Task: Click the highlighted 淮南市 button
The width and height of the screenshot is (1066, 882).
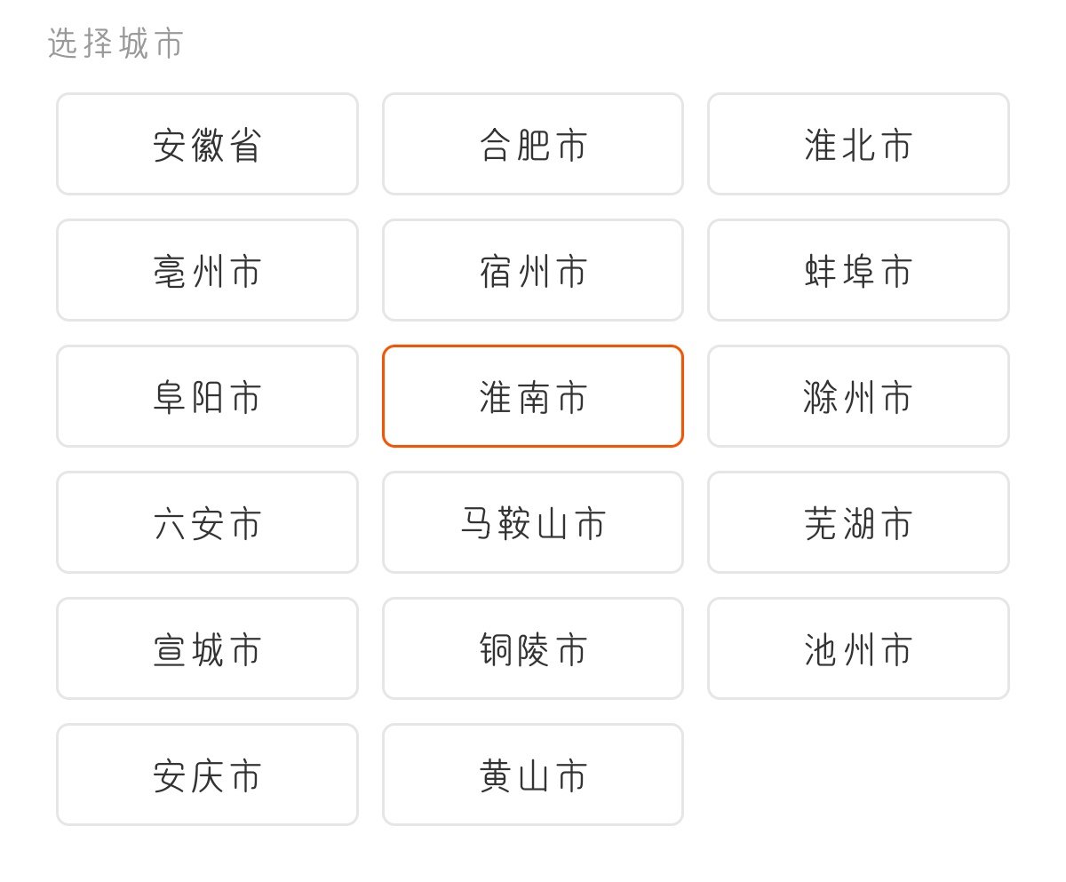Action: [x=533, y=396]
